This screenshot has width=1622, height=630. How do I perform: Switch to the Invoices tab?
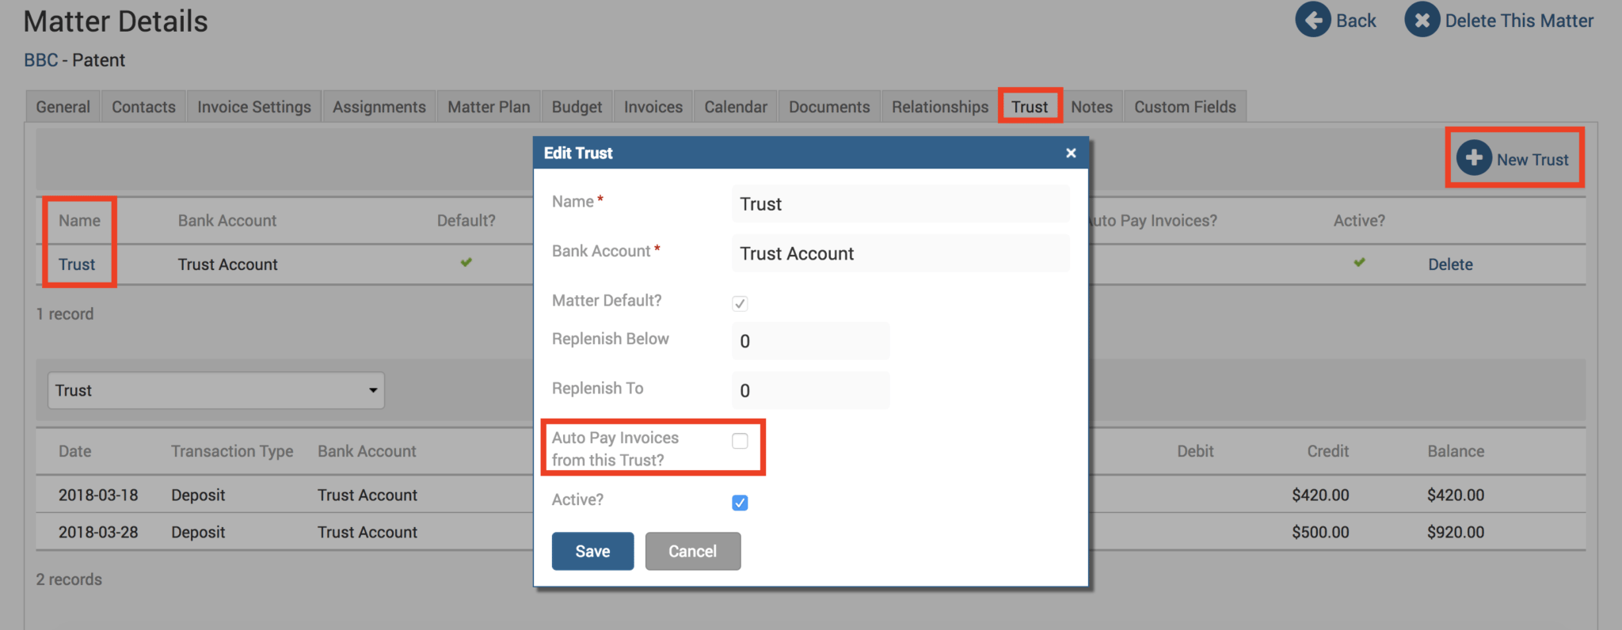click(653, 107)
